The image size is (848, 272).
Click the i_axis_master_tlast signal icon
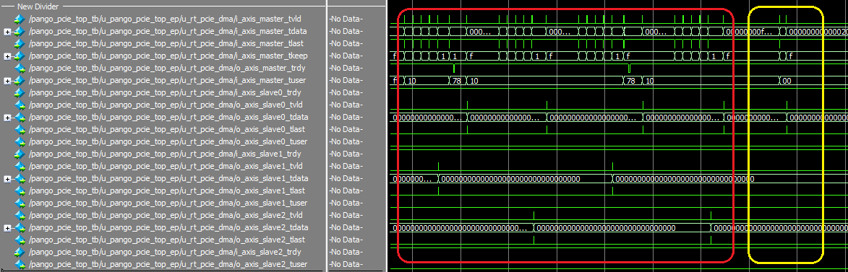click(20, 44)
